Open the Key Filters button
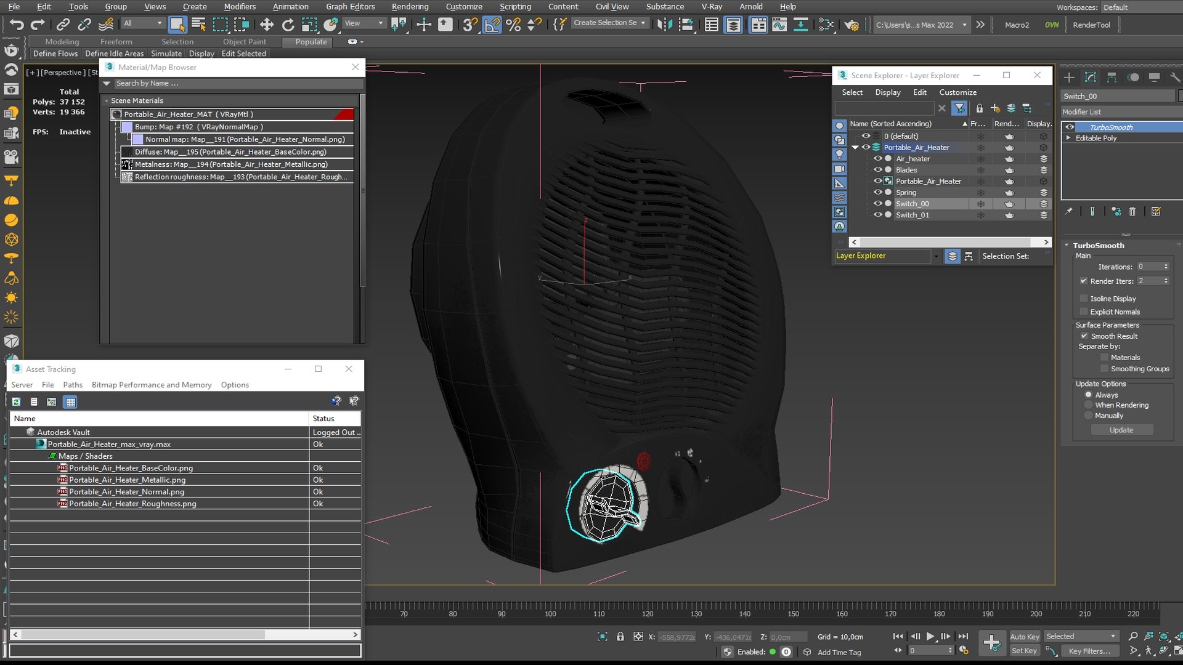This screenshot has width=1183, height=665. click(x=1089, y=651)
